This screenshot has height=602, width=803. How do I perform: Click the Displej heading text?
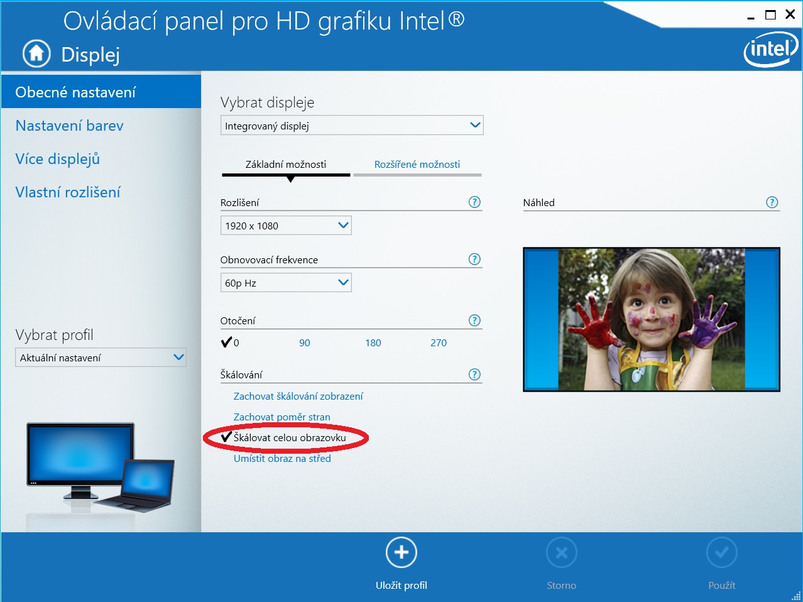click(90, 55)
